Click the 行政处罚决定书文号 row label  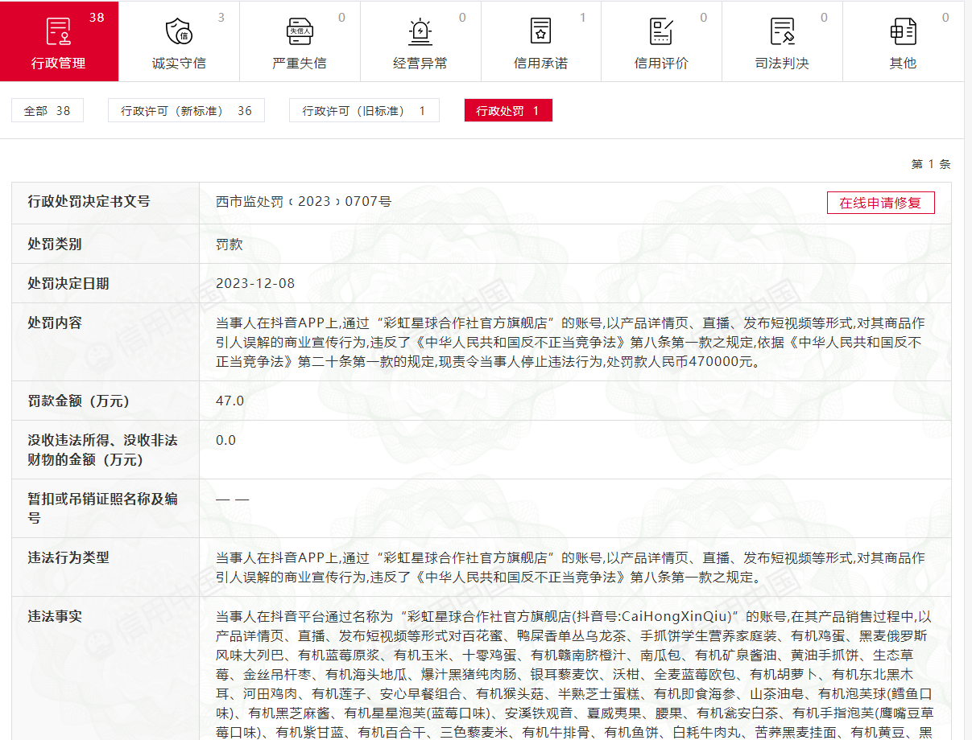click(89, 202)
